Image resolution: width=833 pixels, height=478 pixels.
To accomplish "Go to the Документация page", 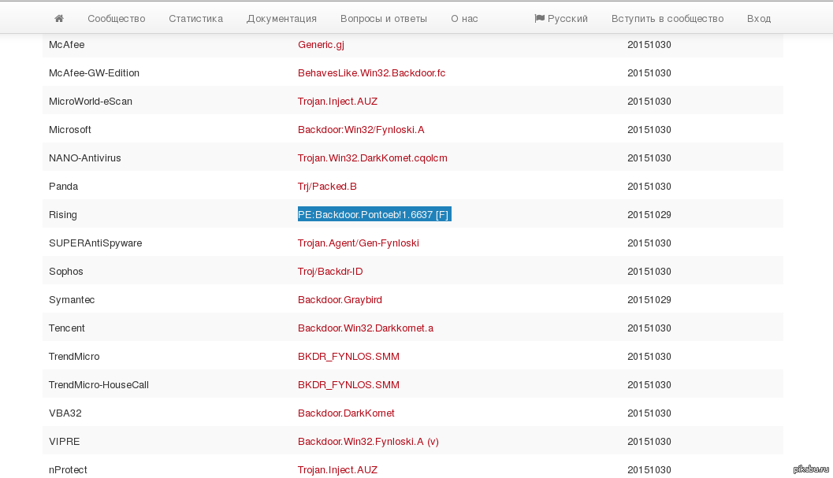I will click(281, 18).
